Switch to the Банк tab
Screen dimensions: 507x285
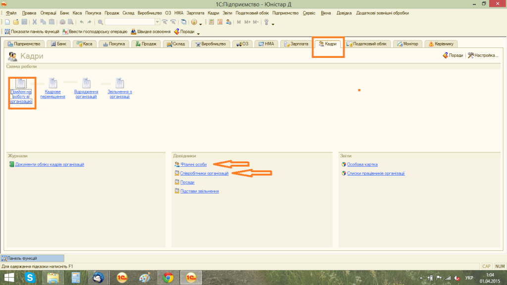coord(58,44)
